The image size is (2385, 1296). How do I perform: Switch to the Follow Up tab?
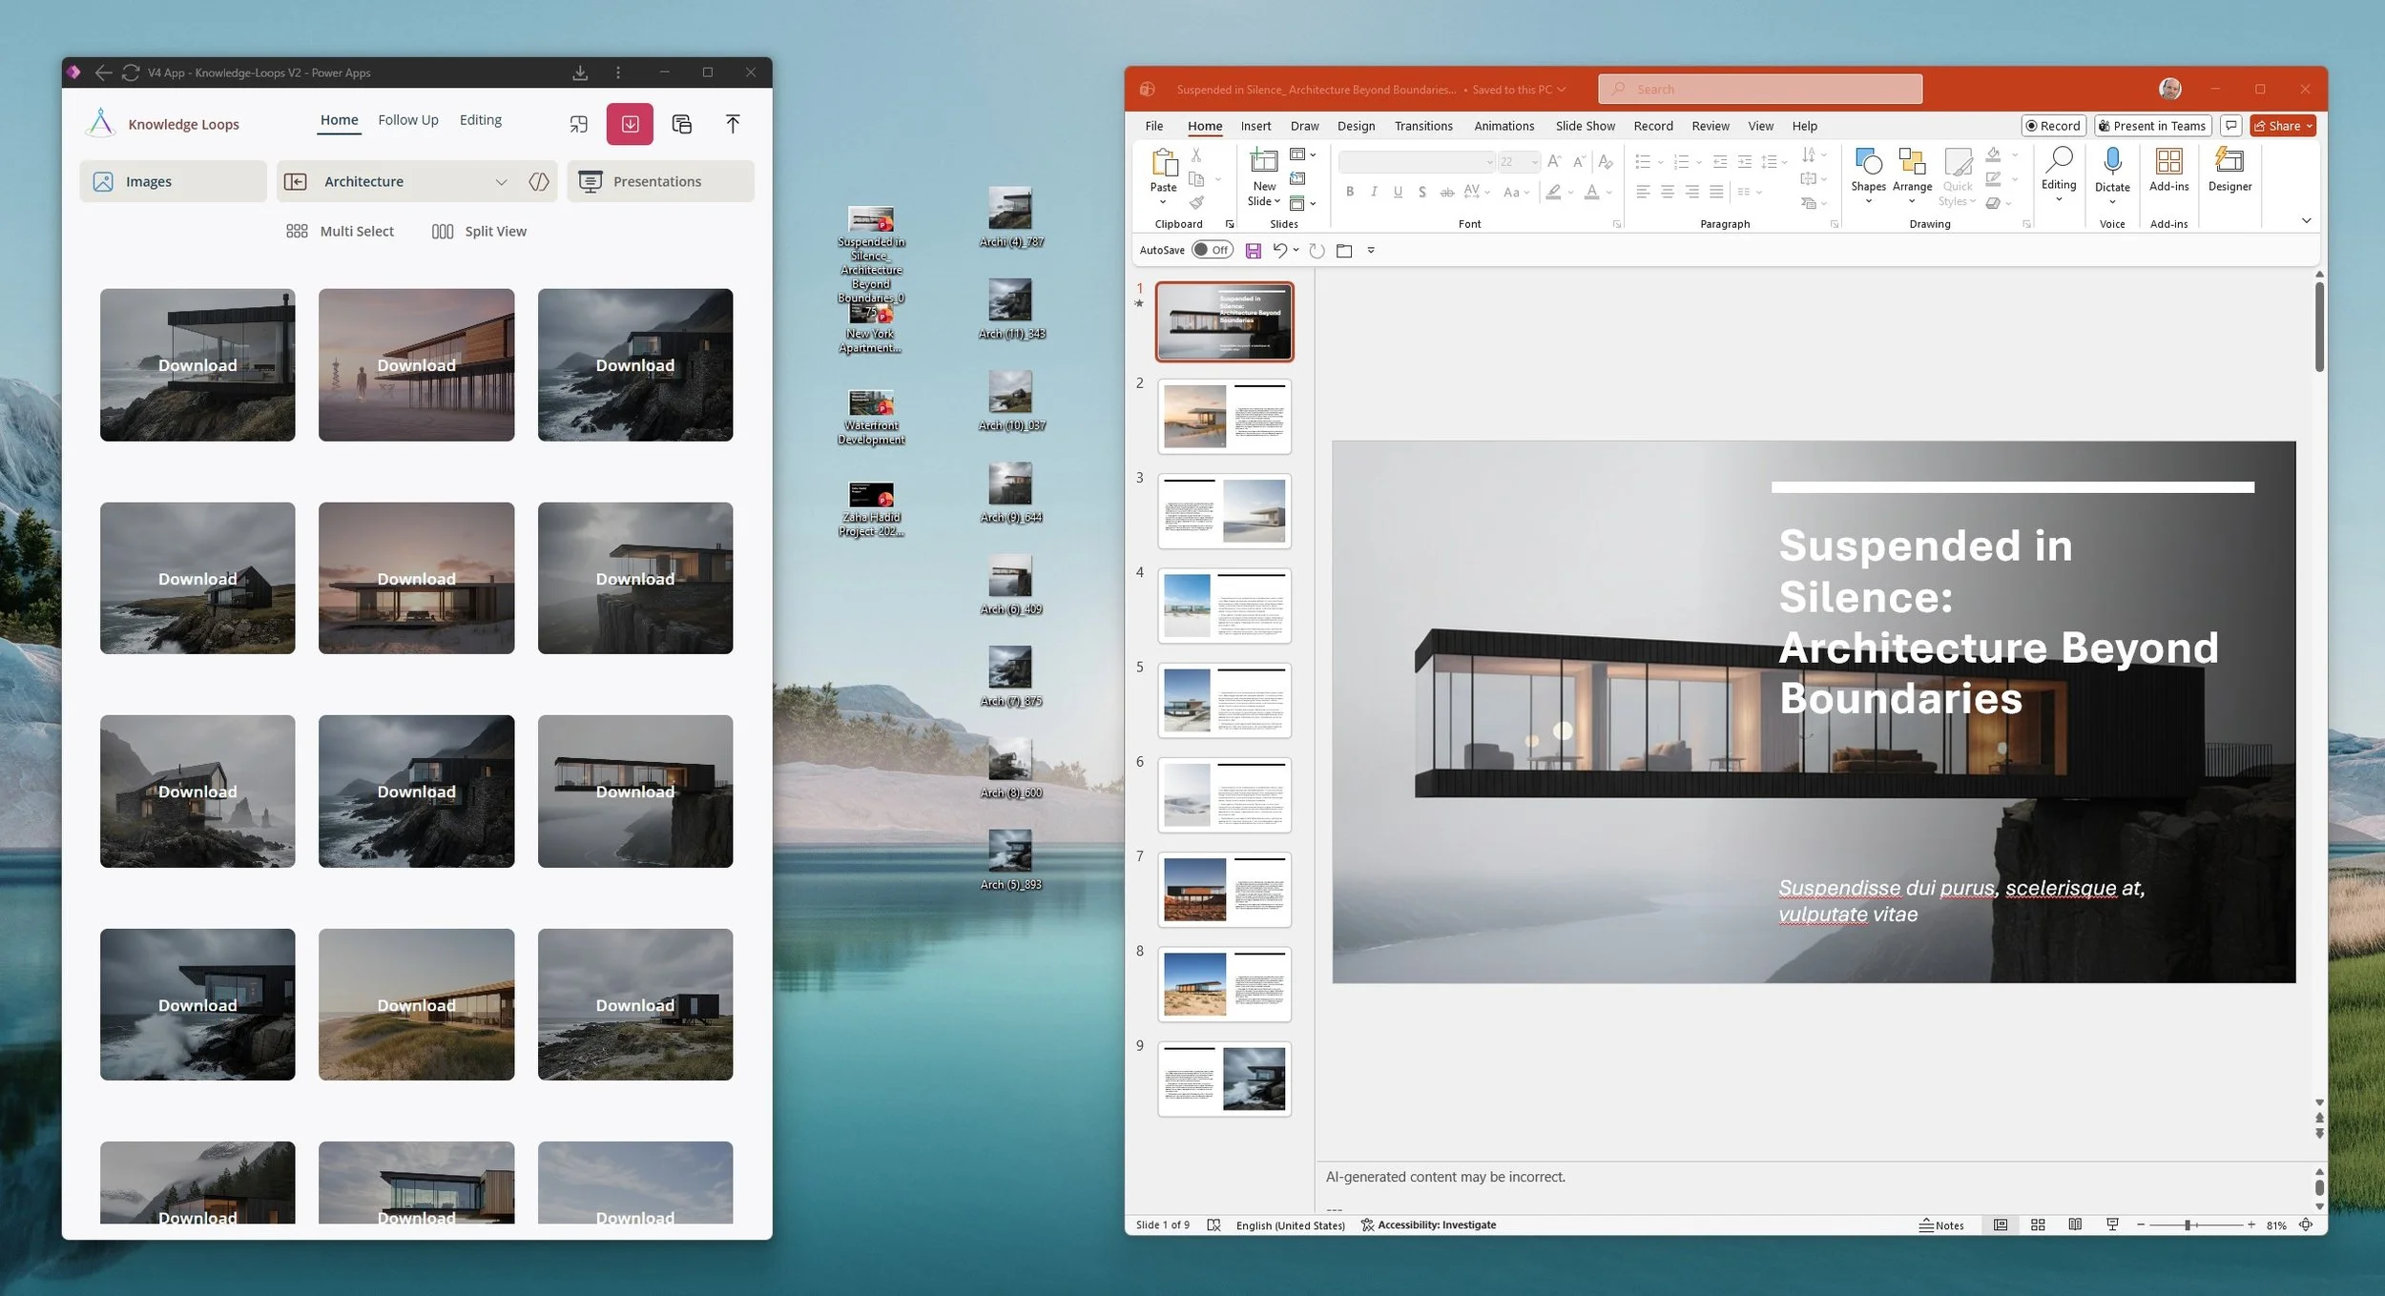(x=408, y=120)
